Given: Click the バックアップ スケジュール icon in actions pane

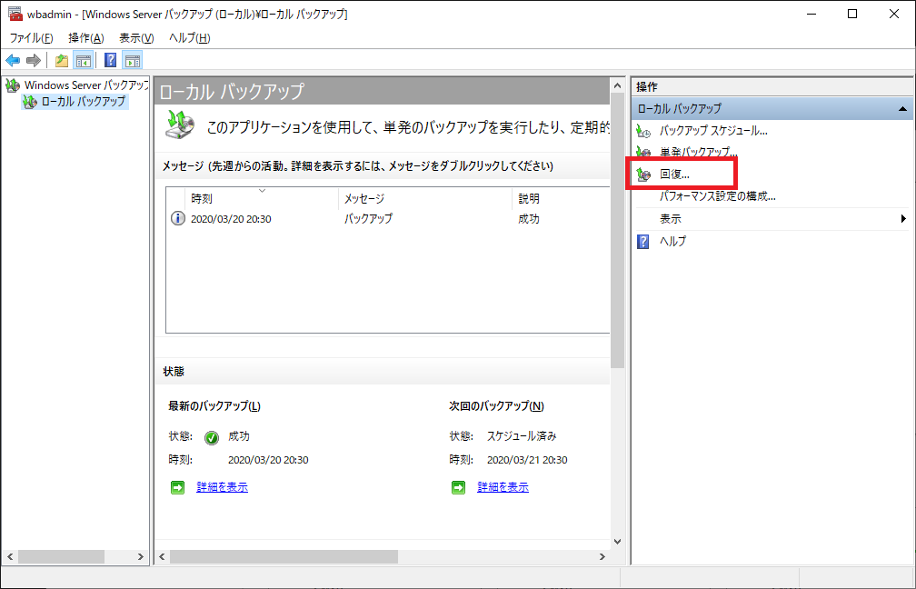Looking at the screenshot, I should (x=644, y=131).
